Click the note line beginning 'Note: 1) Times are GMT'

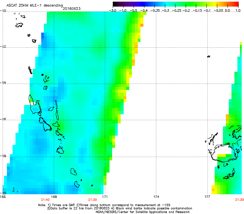(x=104, y=205)
